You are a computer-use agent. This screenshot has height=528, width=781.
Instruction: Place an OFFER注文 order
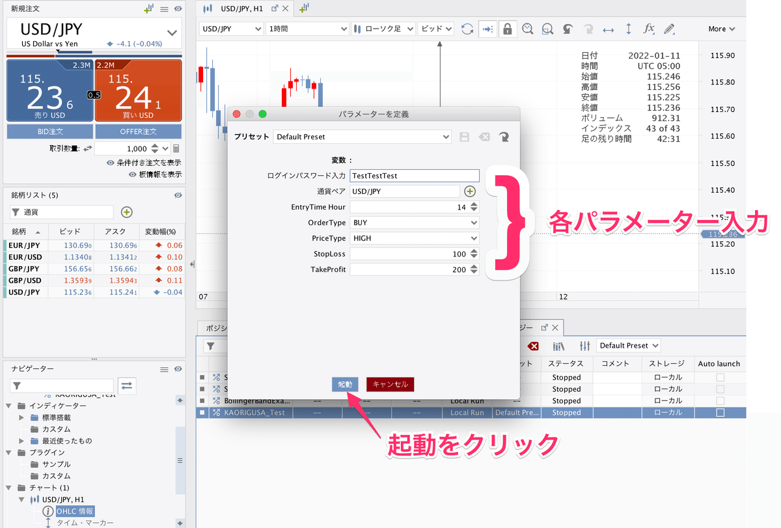pyautogui.click(x=138, y=132)
